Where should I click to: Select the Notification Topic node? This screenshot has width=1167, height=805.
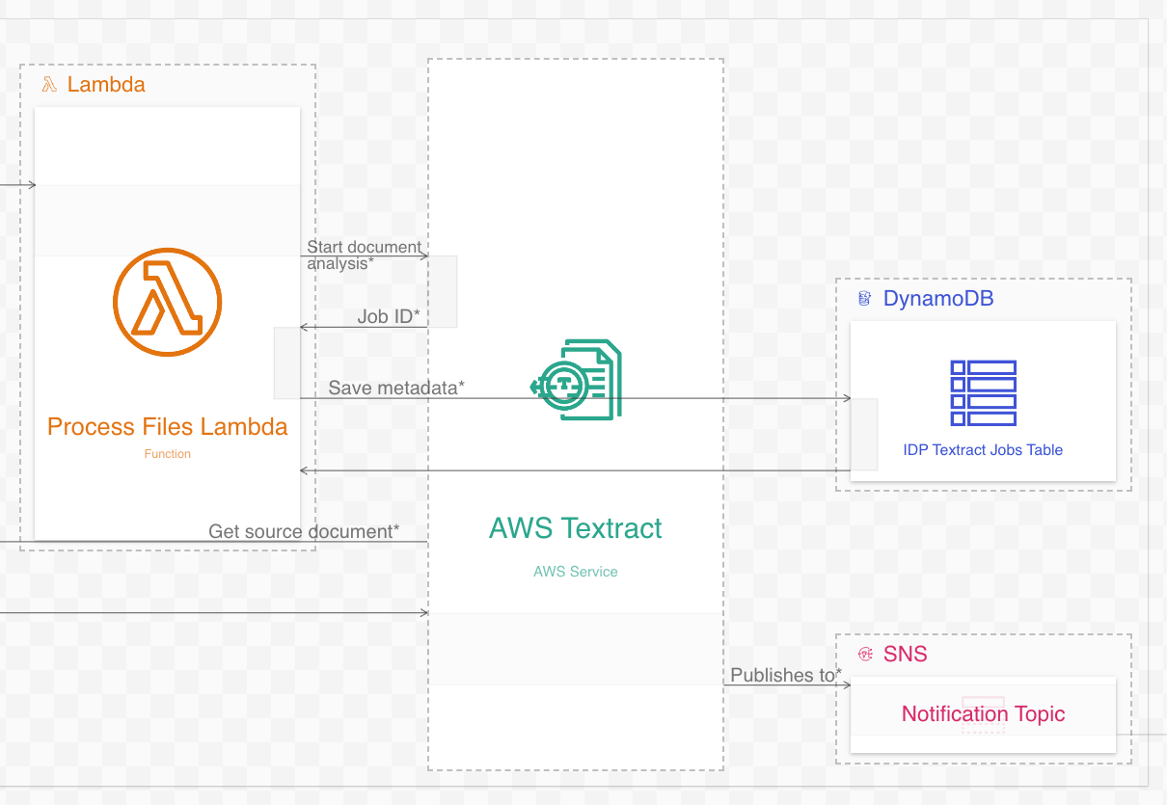coord(983,714)
